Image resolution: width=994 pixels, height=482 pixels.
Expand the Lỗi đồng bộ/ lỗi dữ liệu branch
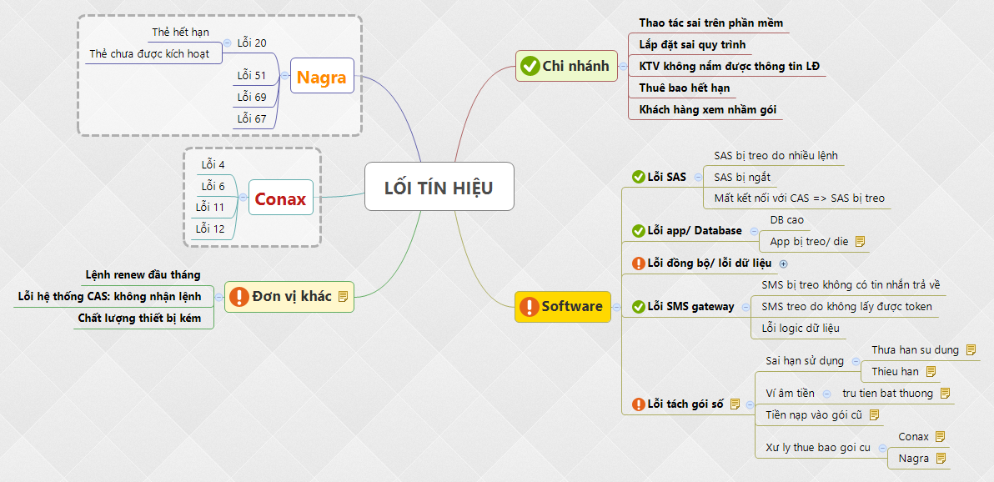tap(783, 264)
